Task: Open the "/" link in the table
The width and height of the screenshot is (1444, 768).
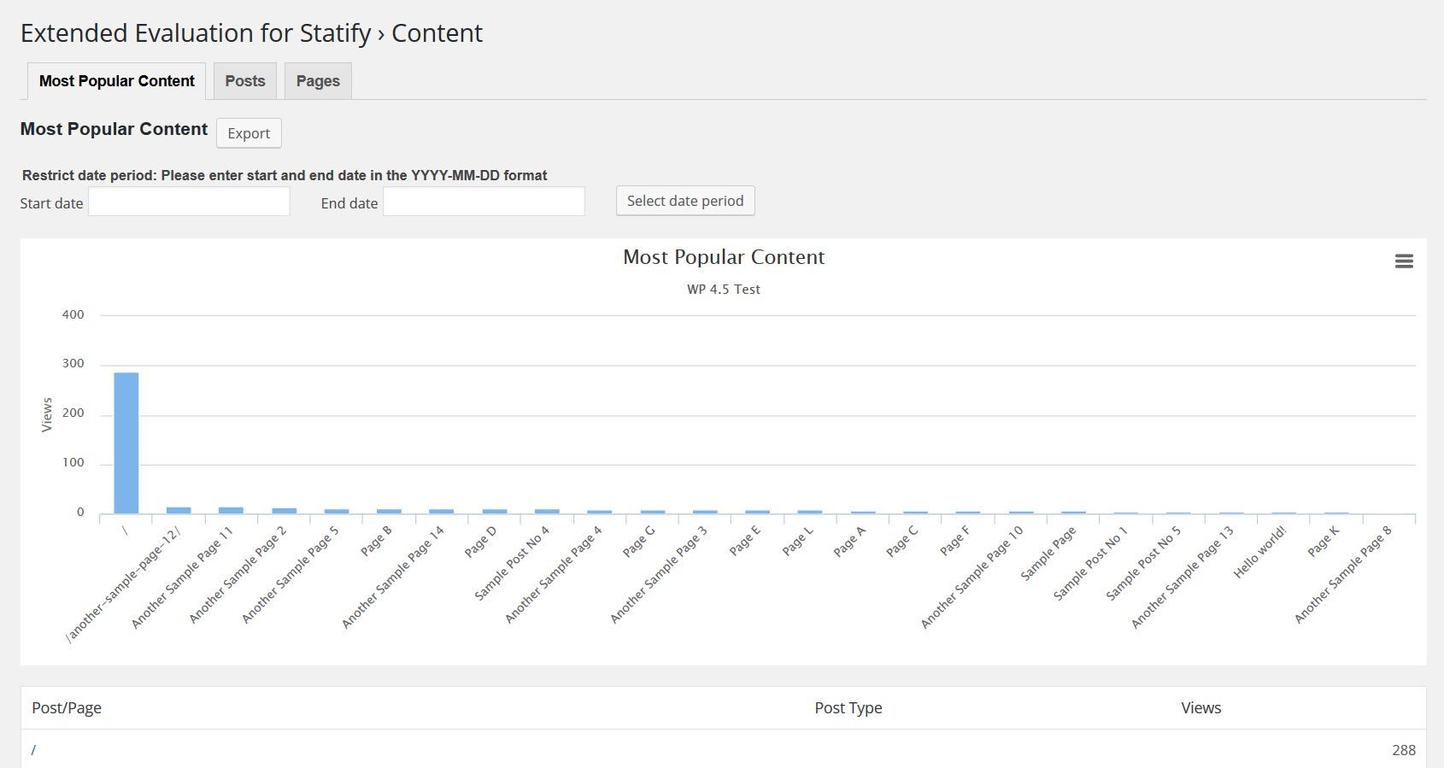Action: (x=33, y=750)
